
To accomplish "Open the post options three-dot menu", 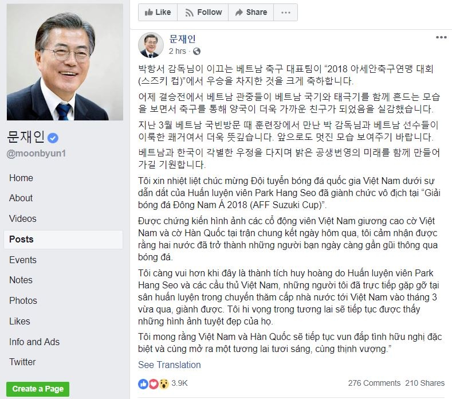I will [441, 37].
